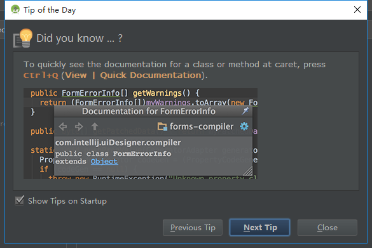The width and height of the screenshot is (372, 248).
Task: Click the getWarnings method name in code
Action: click(x=157, y=93)
